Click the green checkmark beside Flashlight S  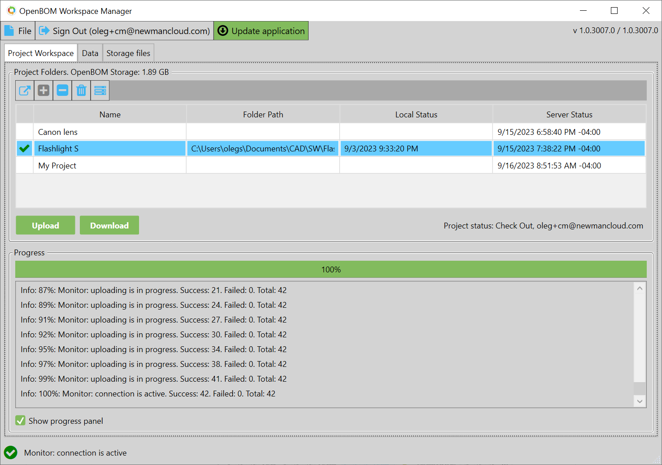click(25, 148)
